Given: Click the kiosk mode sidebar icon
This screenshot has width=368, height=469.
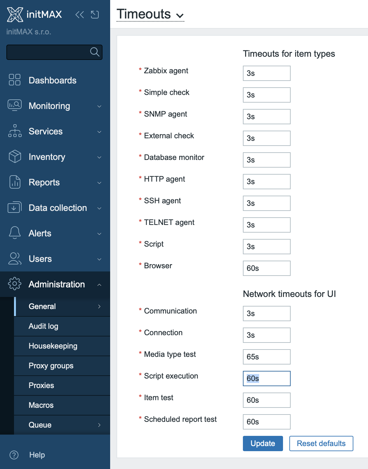Looking at the screenshot, I should (x=95, y=15).
